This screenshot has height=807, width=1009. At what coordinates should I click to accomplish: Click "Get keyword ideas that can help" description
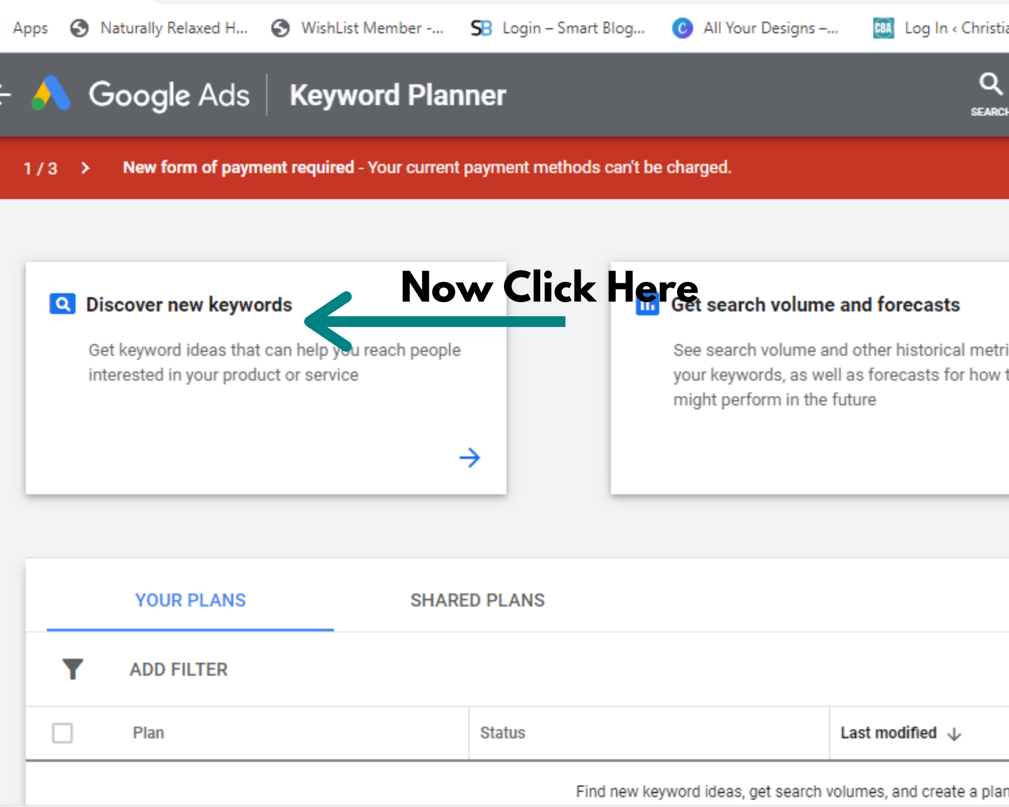[274, 362]
